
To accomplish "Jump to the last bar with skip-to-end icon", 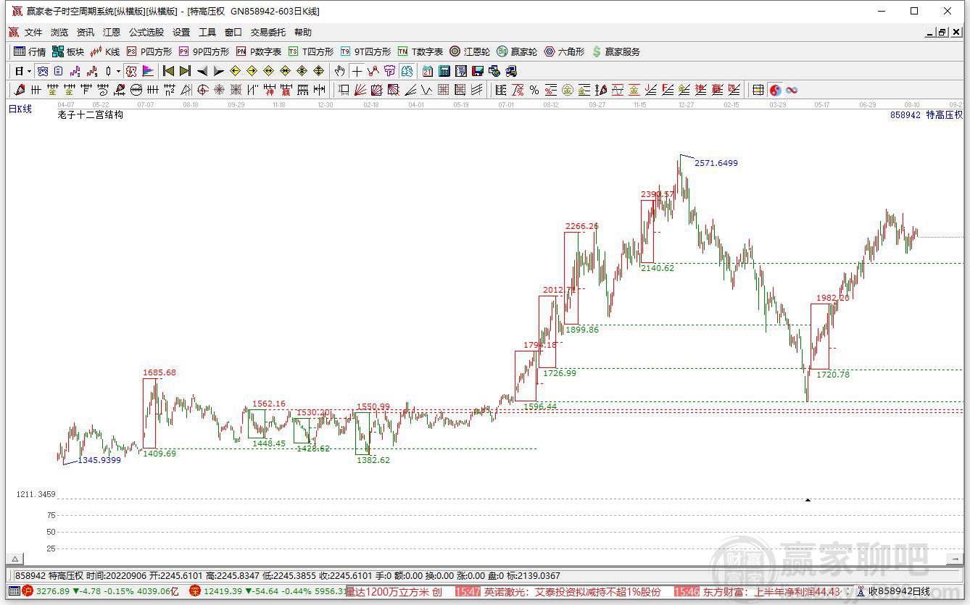I will (185, 71).
